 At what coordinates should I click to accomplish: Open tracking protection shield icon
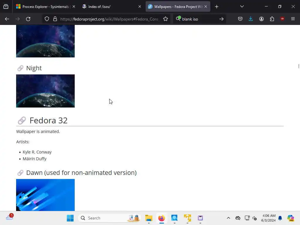tap(47, 19)
